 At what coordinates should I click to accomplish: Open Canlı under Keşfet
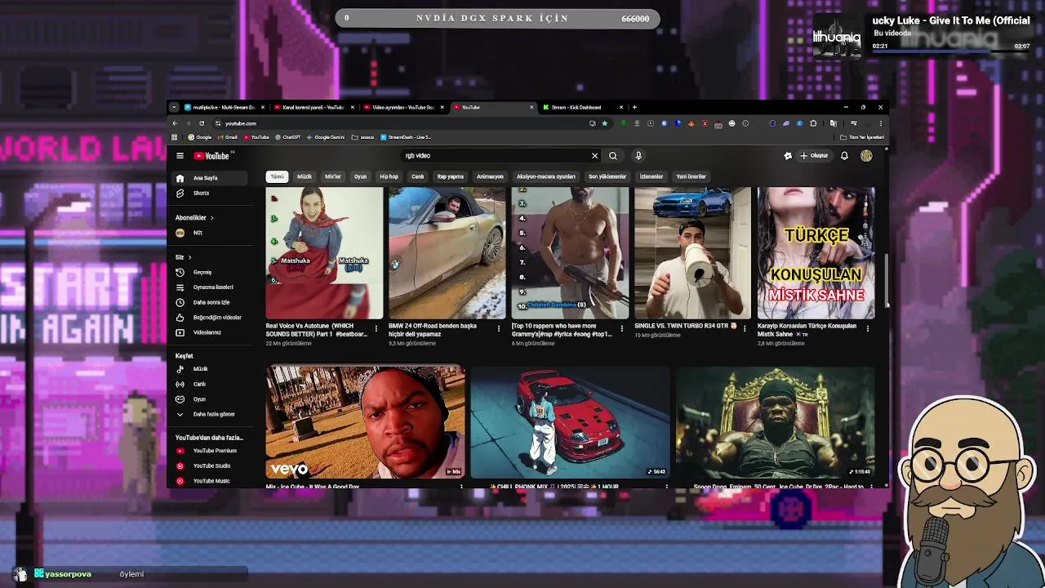pyautogui.click(x=208, y=384)
